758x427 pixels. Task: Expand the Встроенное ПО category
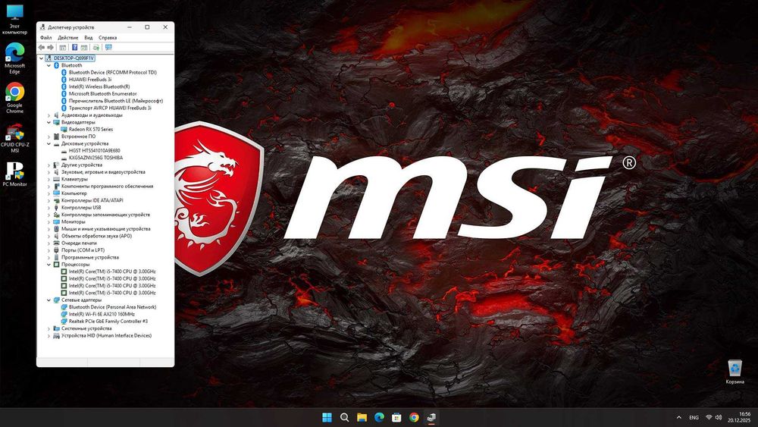(49, 137)
